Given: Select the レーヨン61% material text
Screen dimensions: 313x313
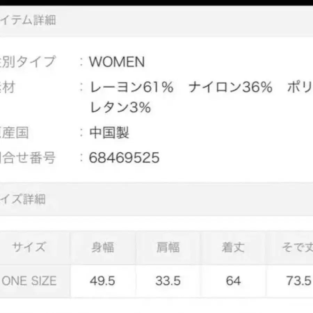Looking at the screenshot, I should click(x=131, y=88).
